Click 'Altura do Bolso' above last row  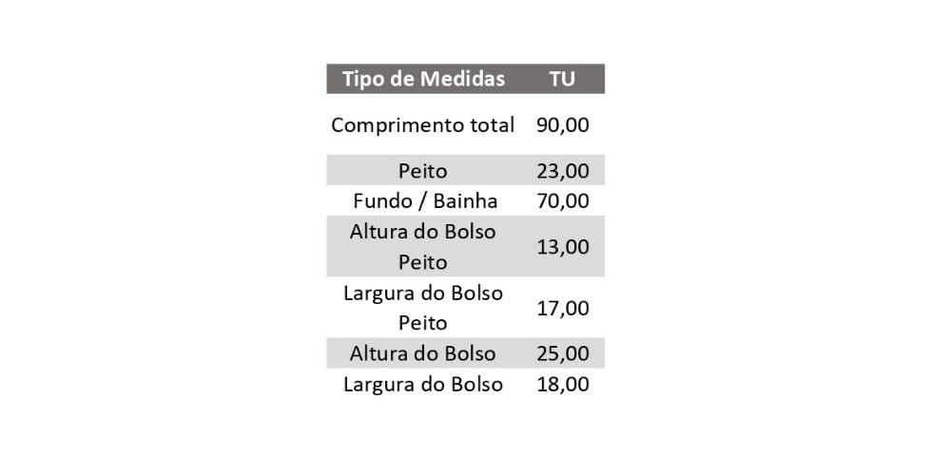[x=423, y=353]
